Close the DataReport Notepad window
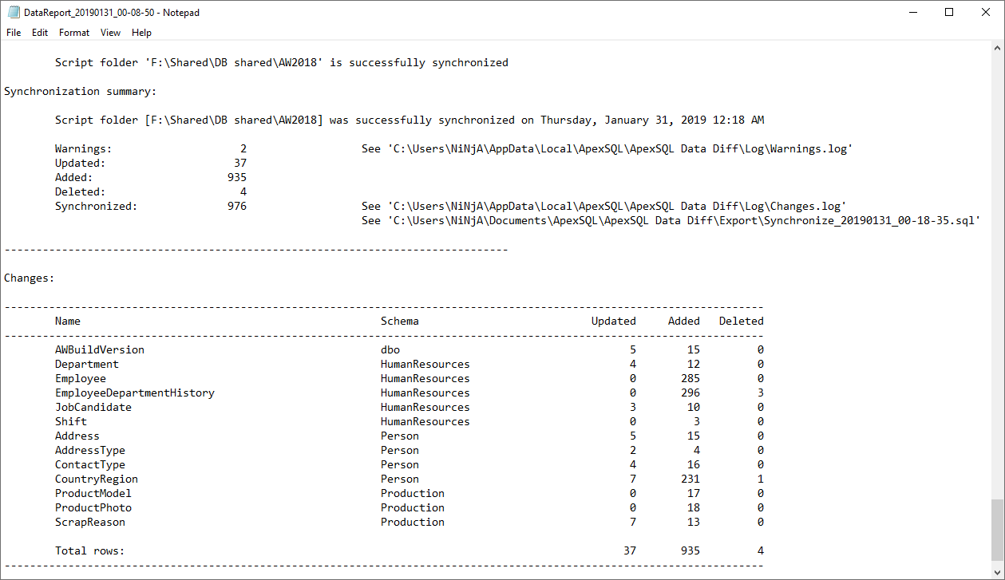This screenshot has width=1005, height=580. [x=986, y=12]
